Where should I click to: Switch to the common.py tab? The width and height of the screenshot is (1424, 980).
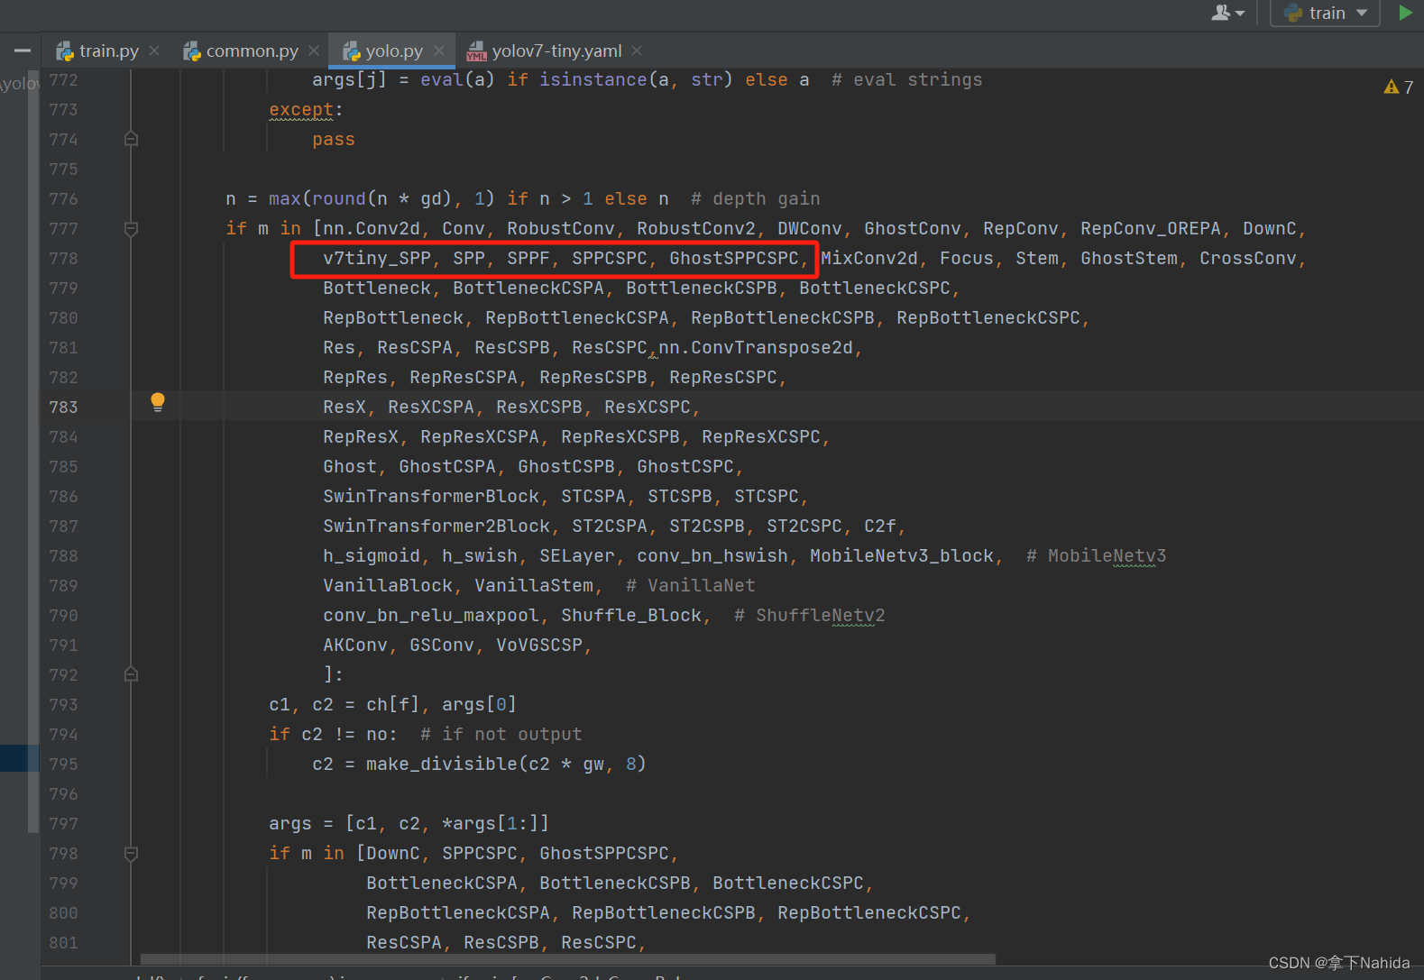(x=252, y=51)
